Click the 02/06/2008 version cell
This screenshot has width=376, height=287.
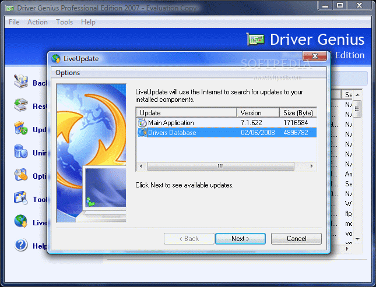[258, 133]
